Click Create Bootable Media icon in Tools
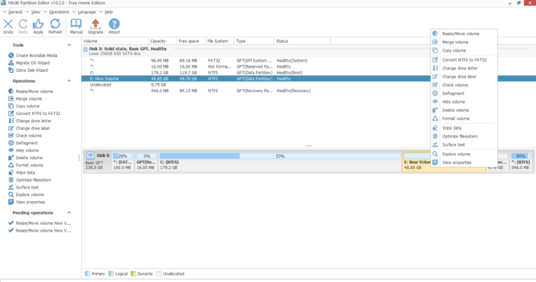 [11, 55]
